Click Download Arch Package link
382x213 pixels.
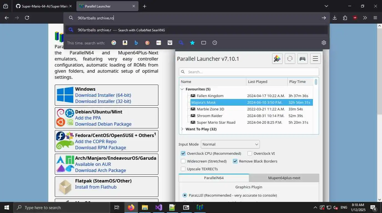[100, 170]
